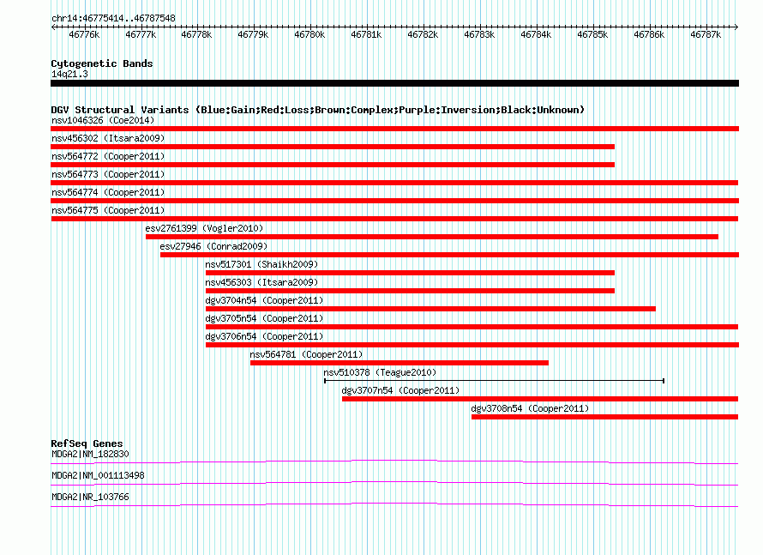Open dgv3708n54 (Cooper2011) label

coord(530,408)
